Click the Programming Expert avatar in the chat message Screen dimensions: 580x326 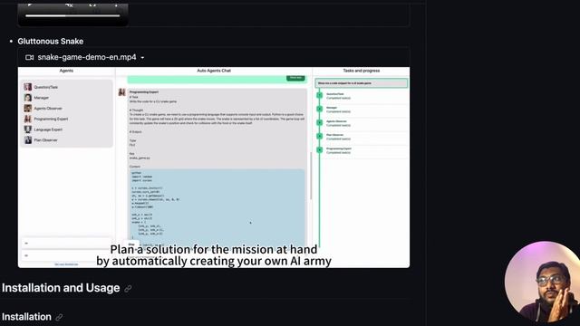[121, 92]
